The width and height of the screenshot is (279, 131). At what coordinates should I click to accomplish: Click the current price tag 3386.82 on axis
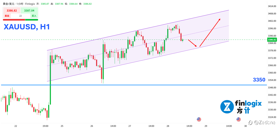(x=272, y=40)
